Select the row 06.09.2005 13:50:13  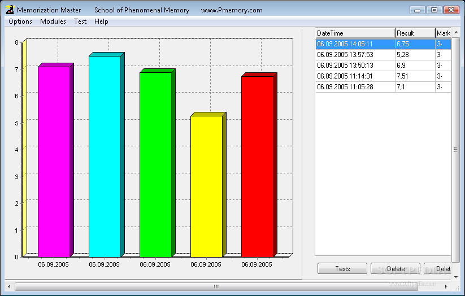click(x=383, y=66)
